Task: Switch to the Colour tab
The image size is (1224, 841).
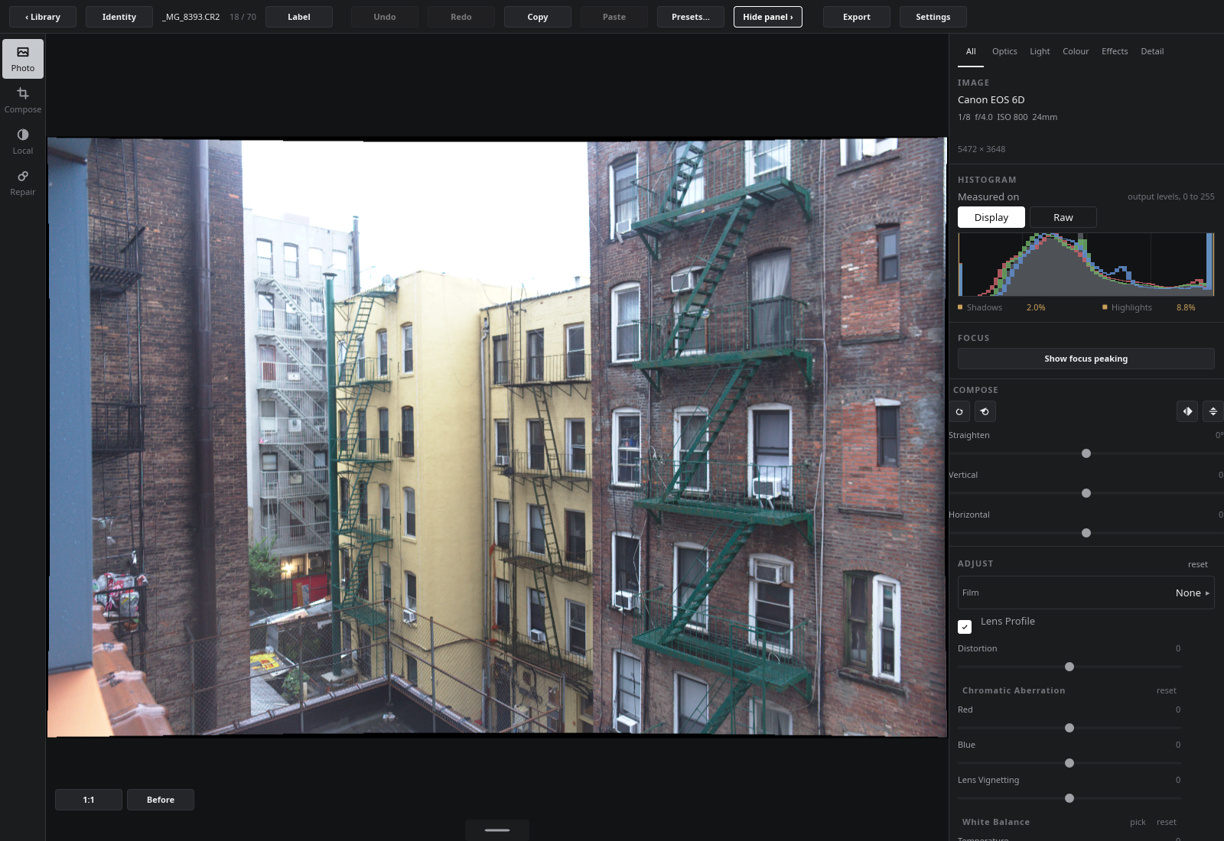Action: [1076, 51]
